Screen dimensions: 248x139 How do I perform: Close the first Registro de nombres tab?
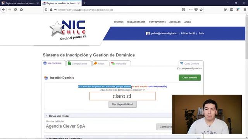(x=38, y=3)
